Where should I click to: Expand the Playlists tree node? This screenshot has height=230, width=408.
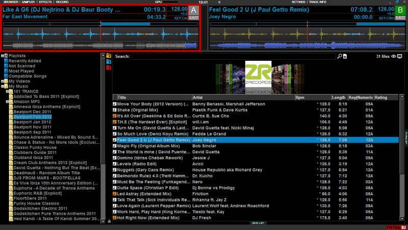(x=3, y=56)
